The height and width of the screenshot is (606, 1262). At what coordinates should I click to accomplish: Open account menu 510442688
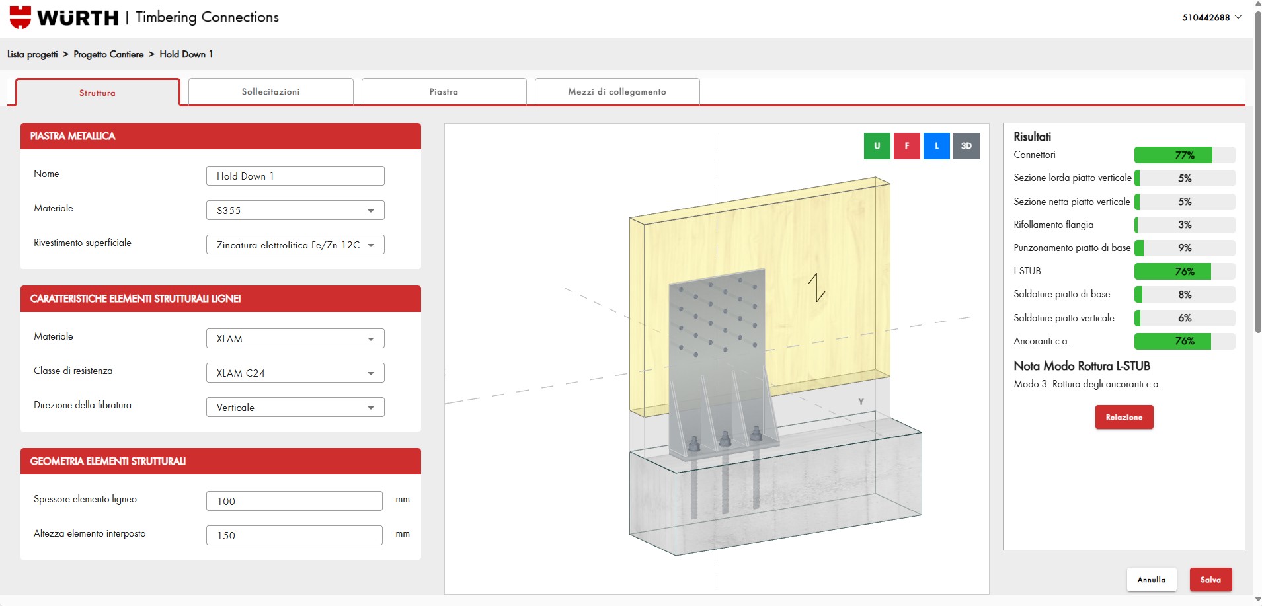point(1211,17)
